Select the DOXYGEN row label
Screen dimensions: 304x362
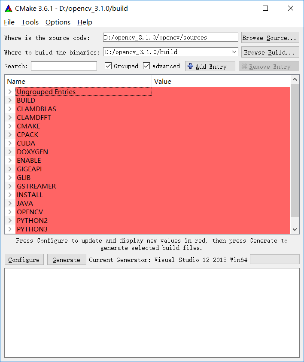click(33, 152)
